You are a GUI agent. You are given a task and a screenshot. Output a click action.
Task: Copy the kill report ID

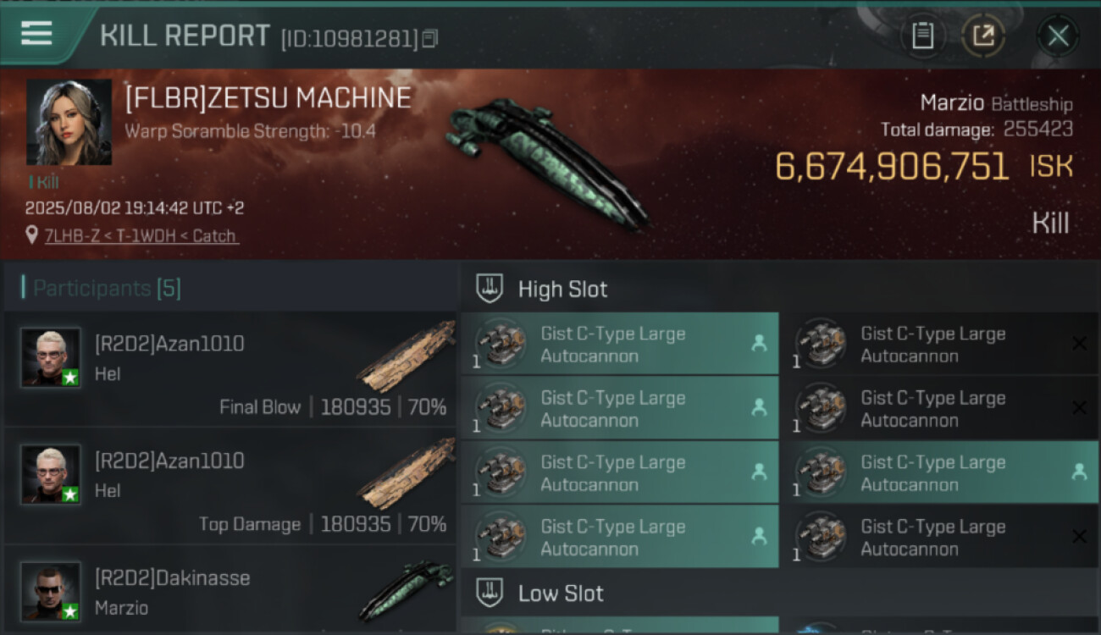430,38
